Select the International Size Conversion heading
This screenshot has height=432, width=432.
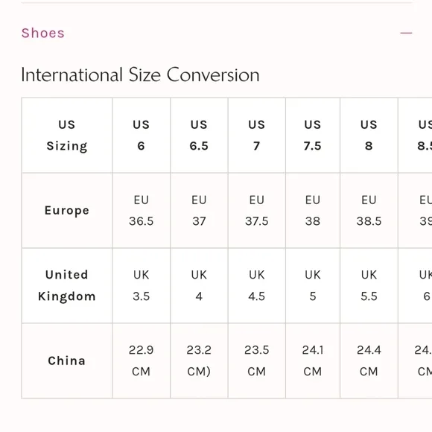[x=140, y=74]
